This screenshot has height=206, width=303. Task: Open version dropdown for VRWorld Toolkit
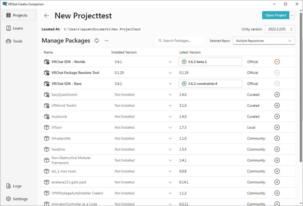pyautogui.click(x=170, y=106)
